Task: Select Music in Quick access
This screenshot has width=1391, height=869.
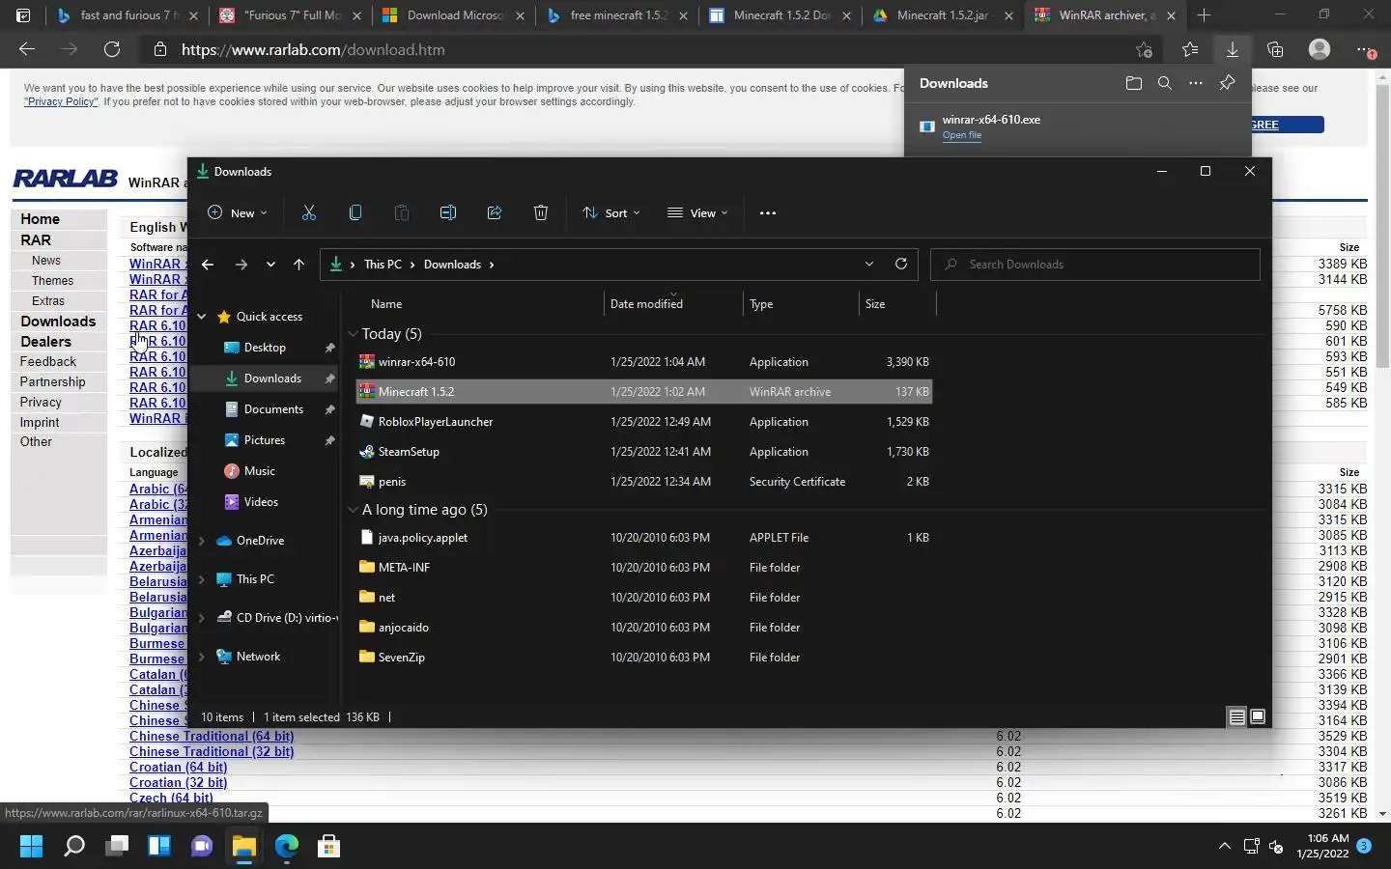Action: point(260,471)
